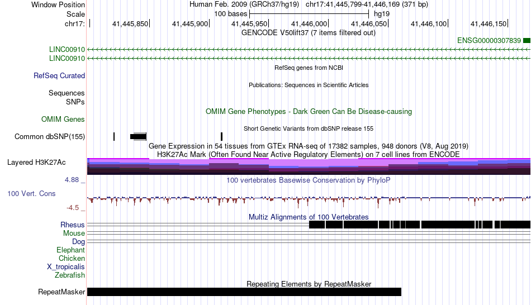Open the OMIM Genes track label
Image resolution: width=531 pixels, height=305 pixels.
(x=63, y=119)
